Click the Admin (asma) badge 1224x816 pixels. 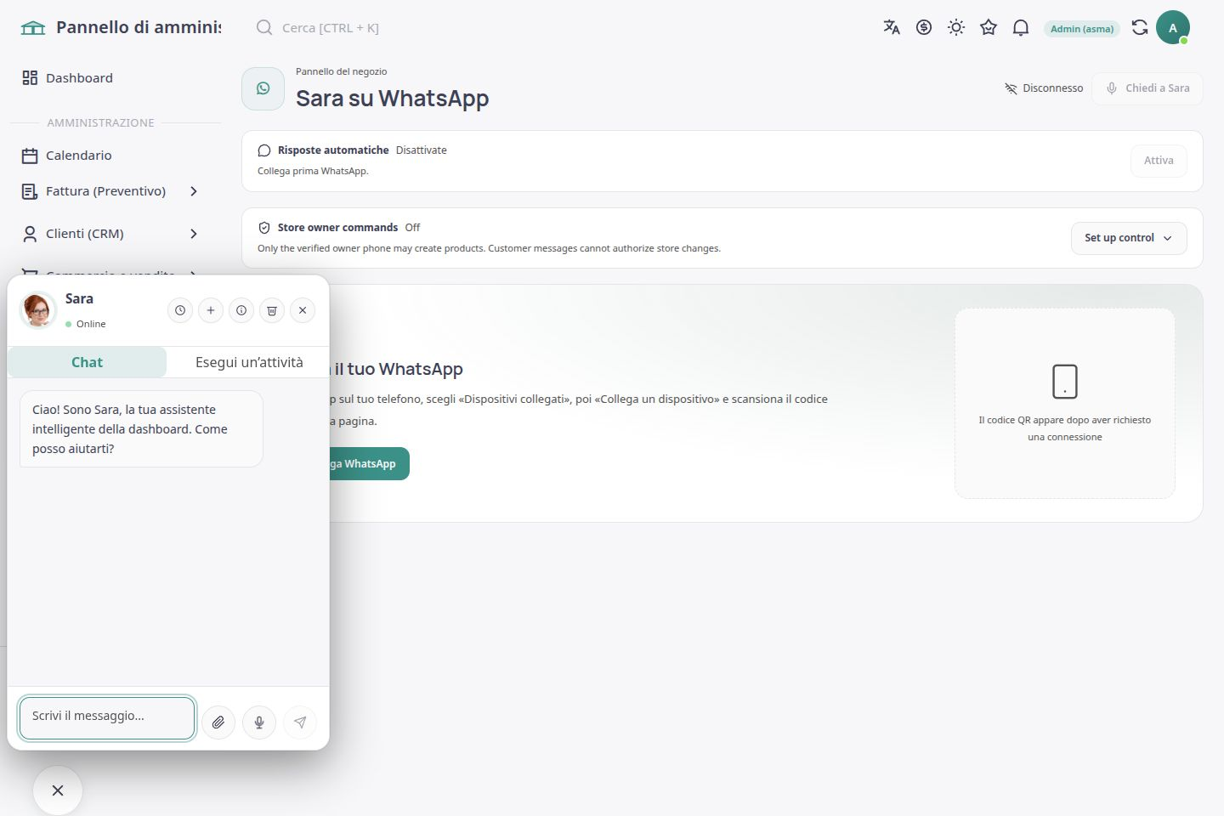coord(1082,28)
